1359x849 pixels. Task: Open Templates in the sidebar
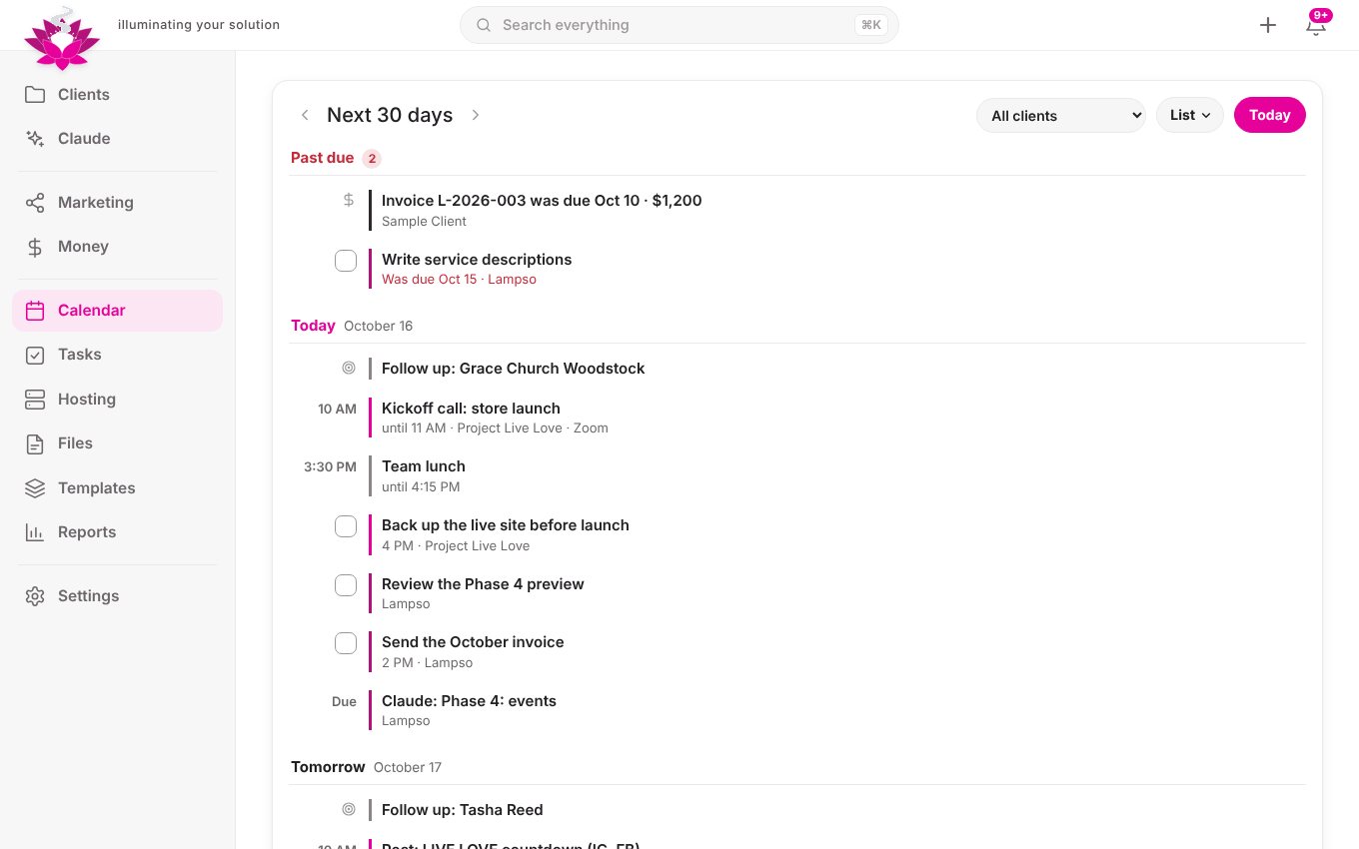click(117, 488)
